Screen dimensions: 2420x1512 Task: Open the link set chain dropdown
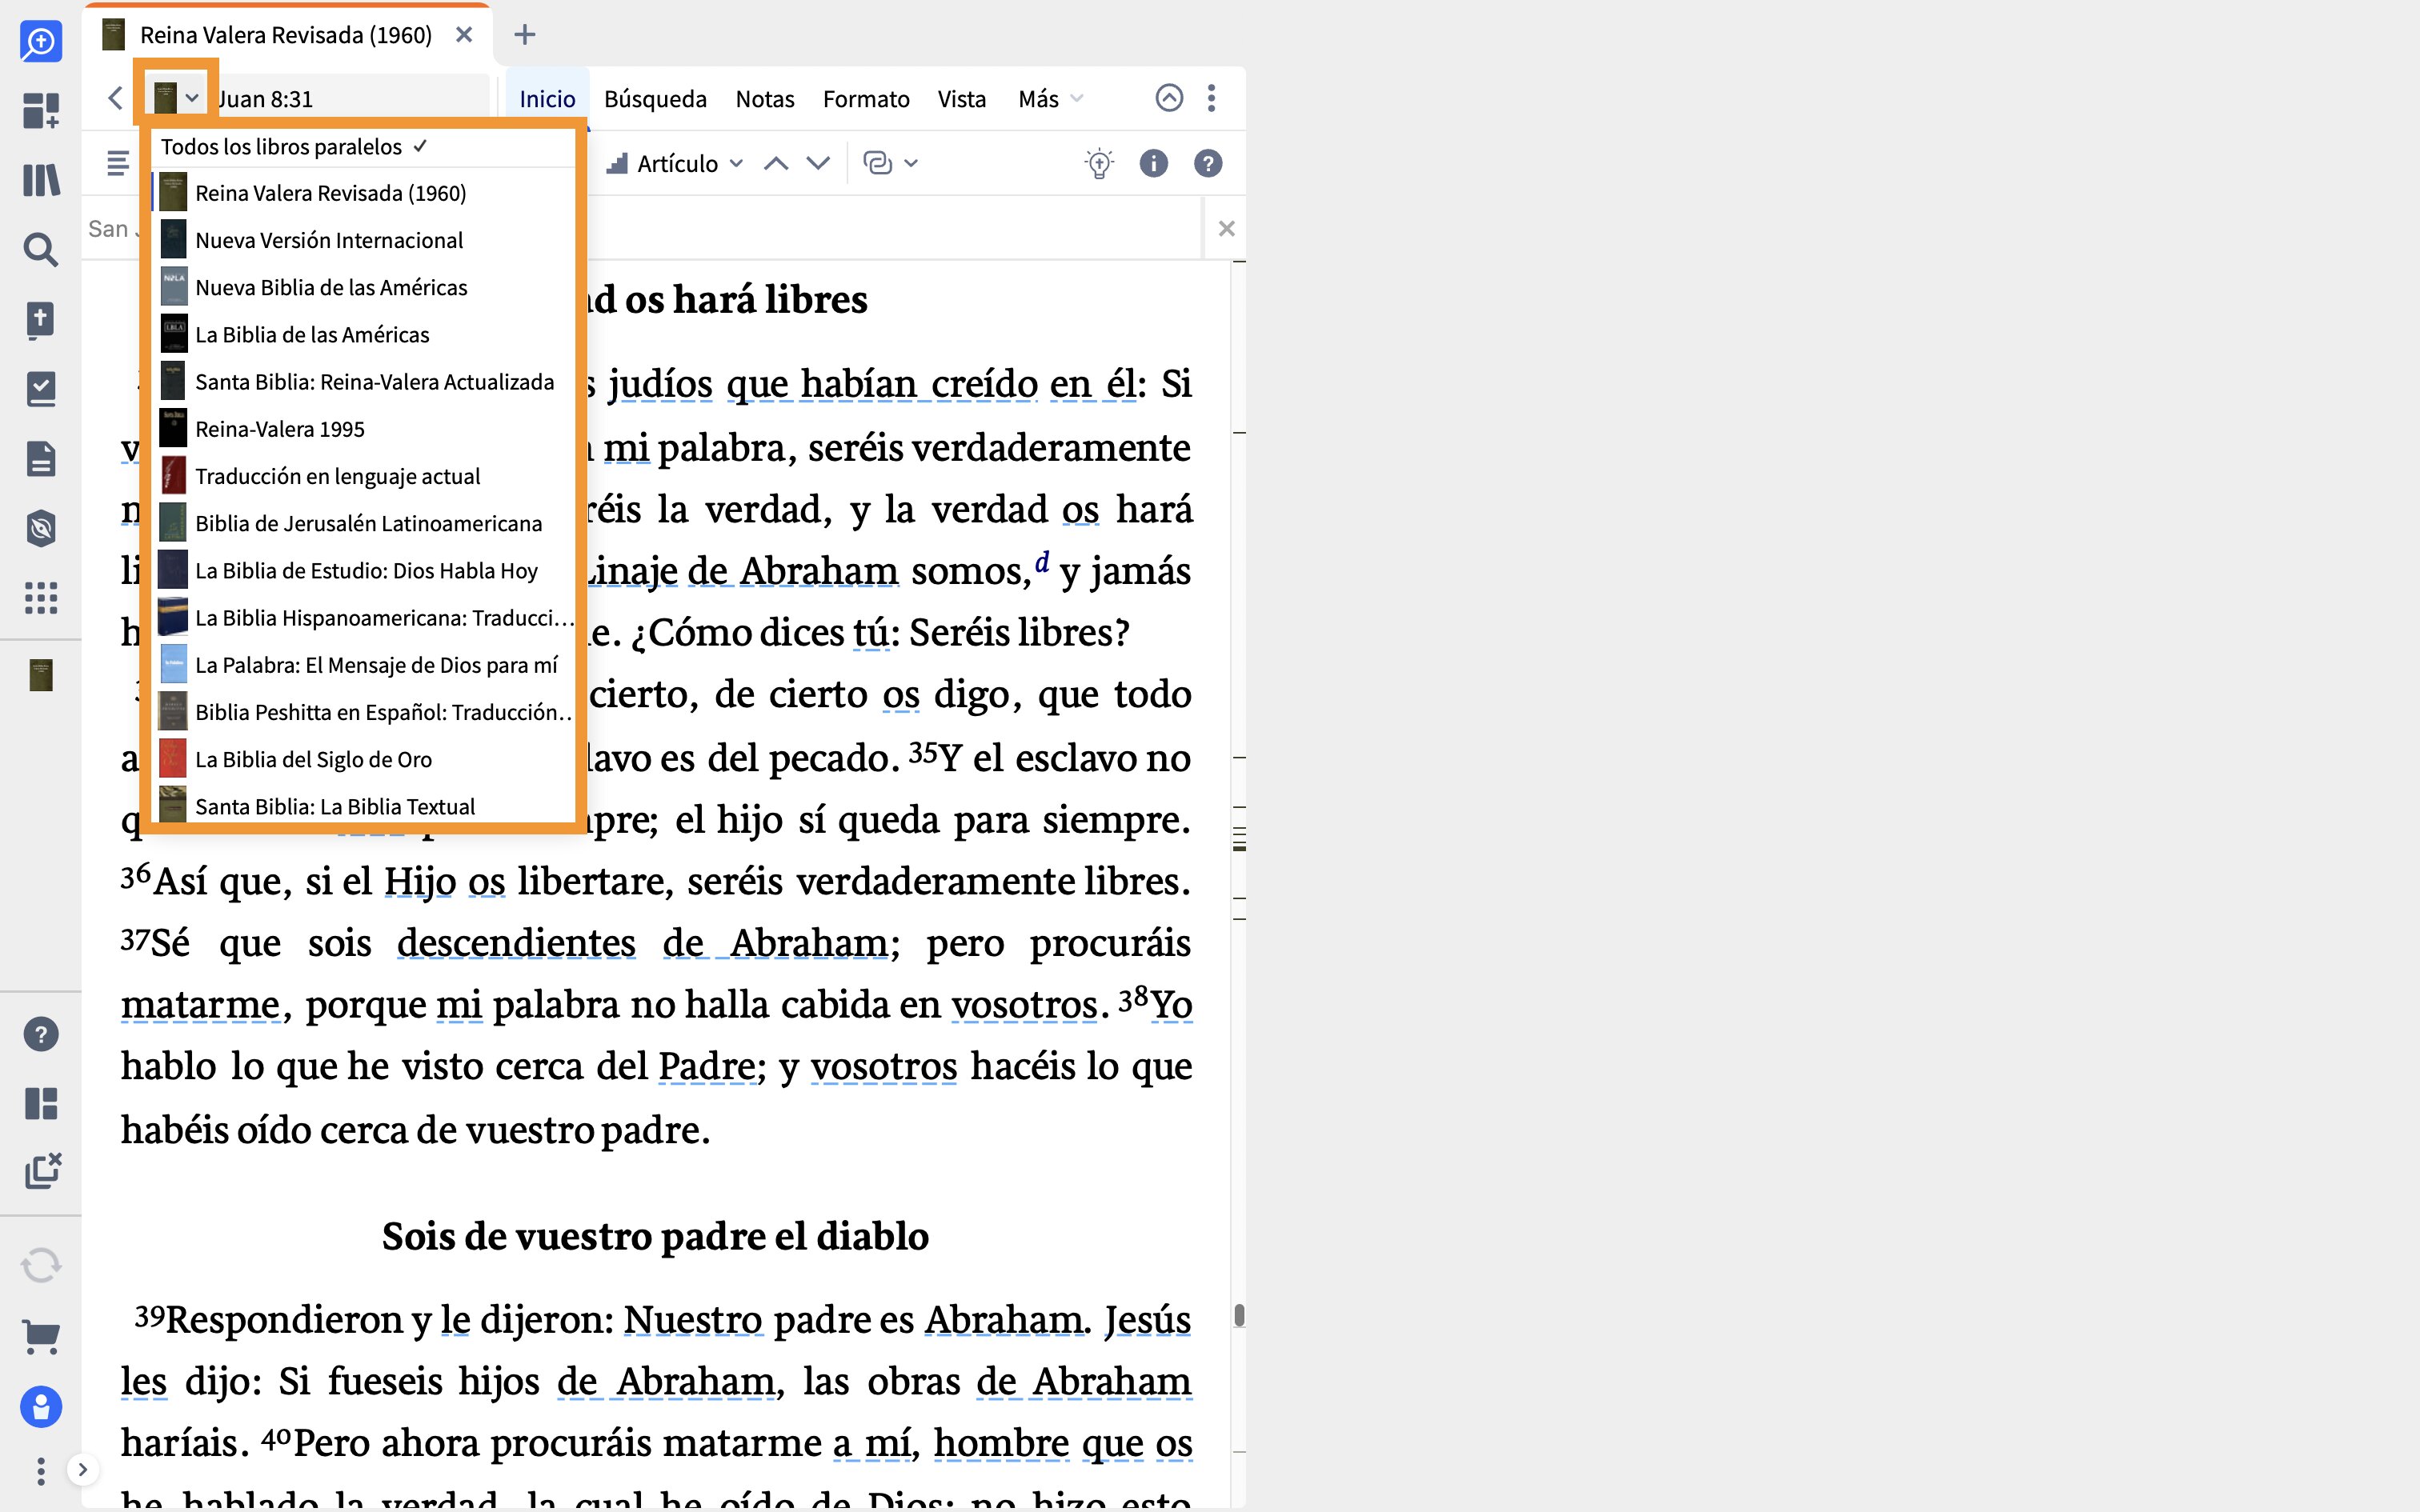890,164
